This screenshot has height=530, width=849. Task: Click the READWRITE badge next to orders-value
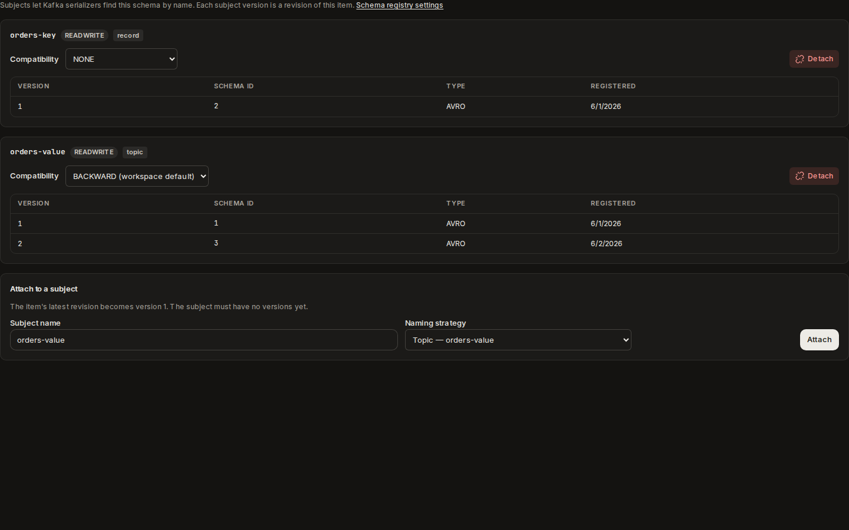(94, 152)
